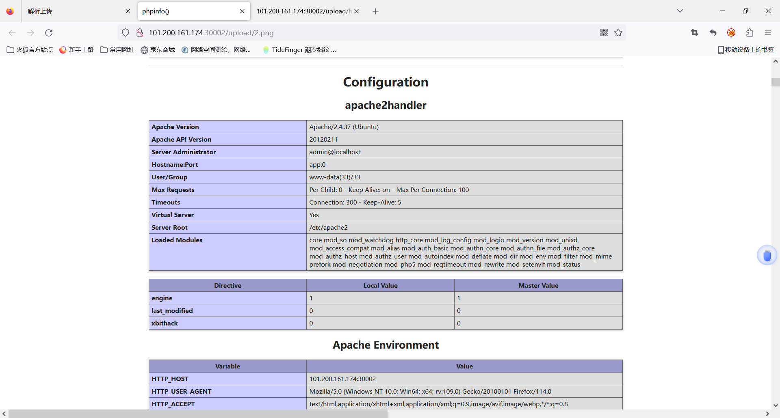The image size is (780, 418).
Task: Reload the current page
Action: tap(49, 32)
